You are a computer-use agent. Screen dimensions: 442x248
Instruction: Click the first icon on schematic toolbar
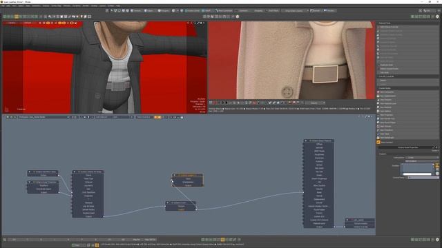pos(8,117)
